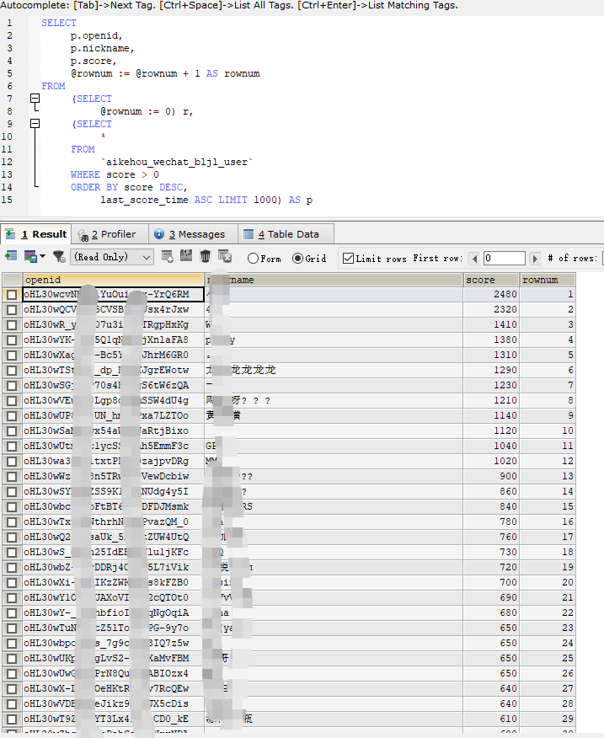Click score cell 1040
Image resolution: width=604 pixels, height=738 pixels.
491,446
